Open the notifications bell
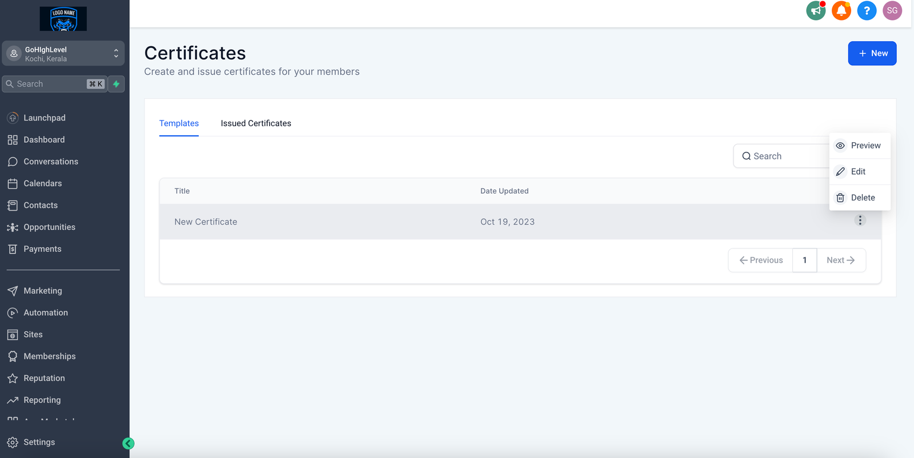Viewport: 914px width, 458px height. (x=841, y=10)
